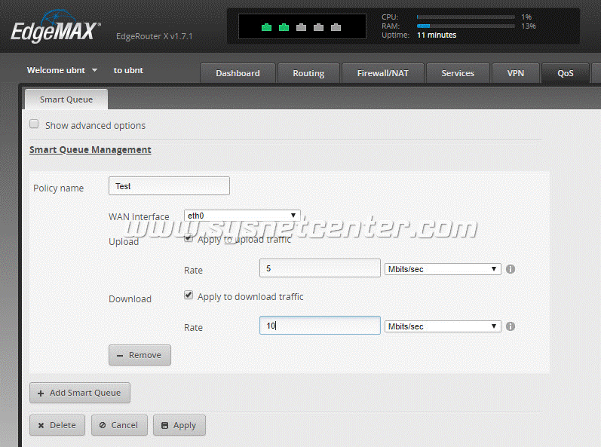
Task: Switch to the Dashboard tab
Action: coord(238,73)
